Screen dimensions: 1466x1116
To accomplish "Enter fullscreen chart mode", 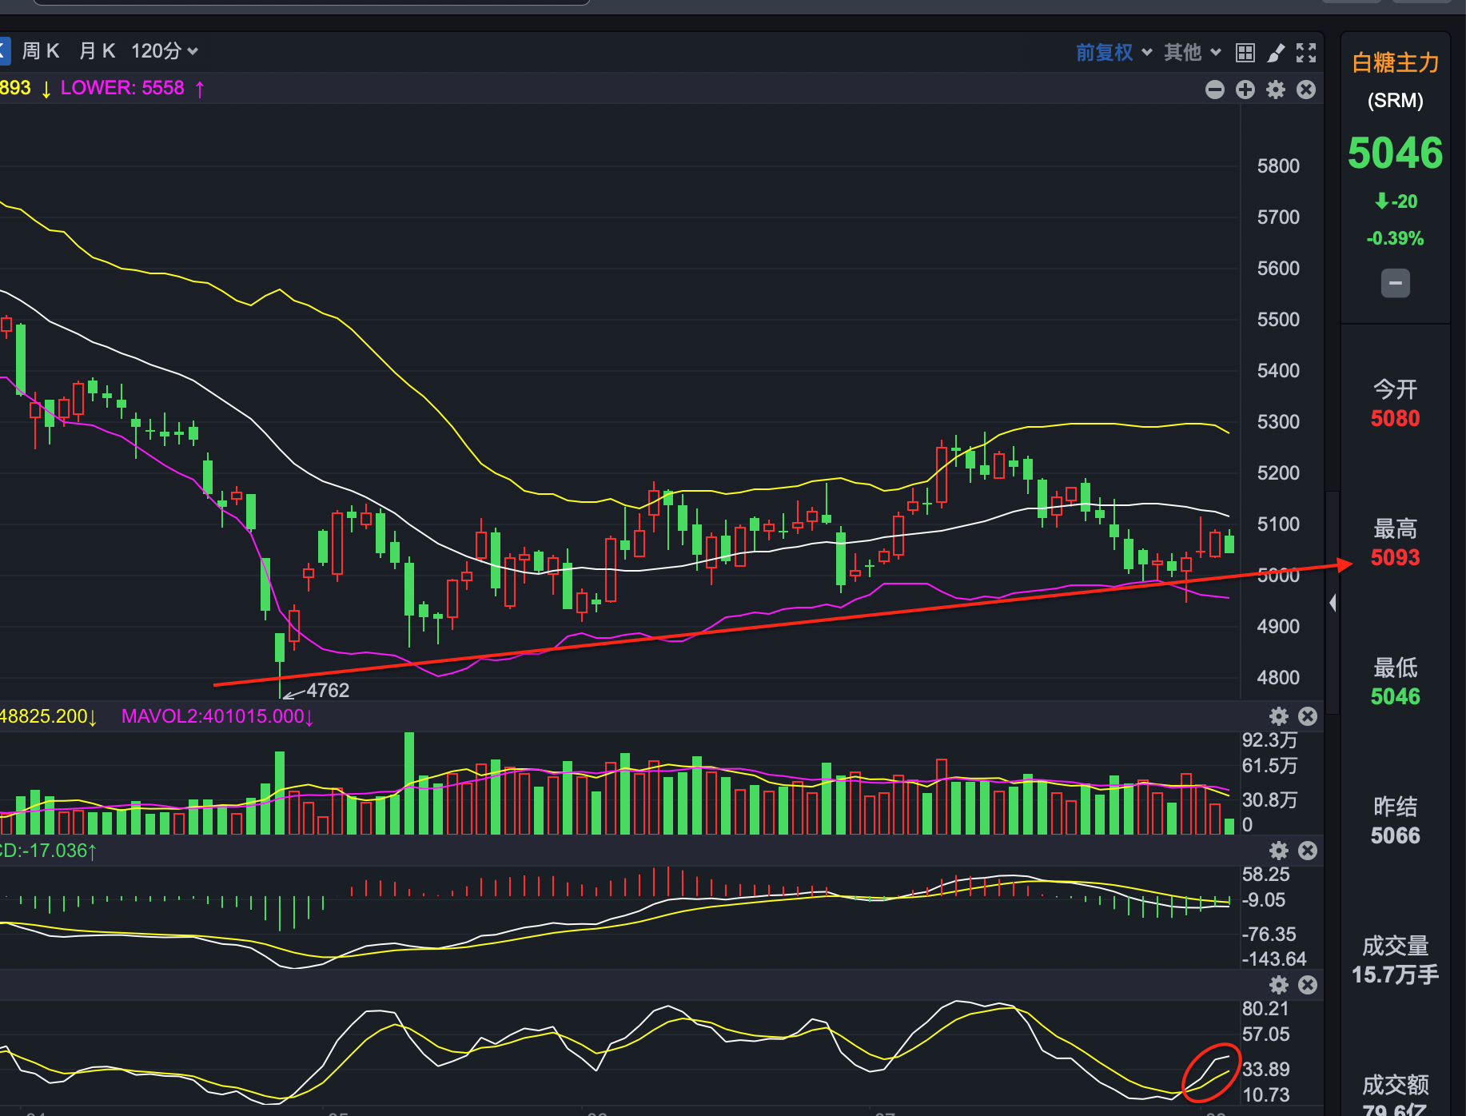I will (x=1306, y=53).
